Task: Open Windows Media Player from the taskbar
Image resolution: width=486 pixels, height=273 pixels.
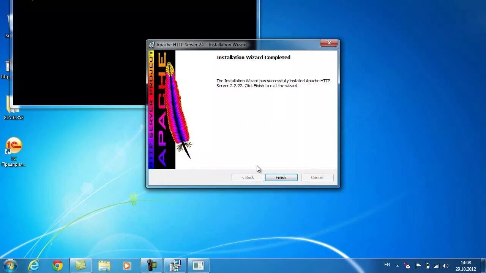Action: 127,265
